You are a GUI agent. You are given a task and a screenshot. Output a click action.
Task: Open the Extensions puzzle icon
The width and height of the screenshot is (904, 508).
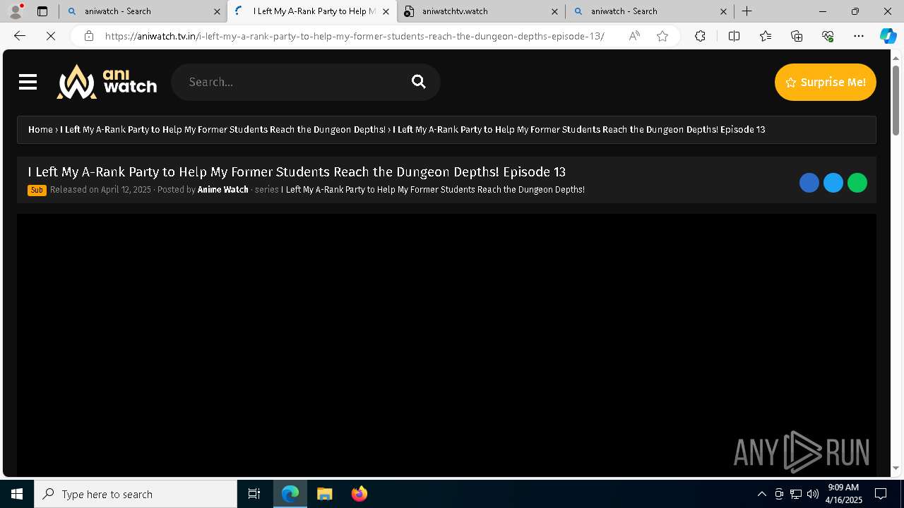[700, 36]
